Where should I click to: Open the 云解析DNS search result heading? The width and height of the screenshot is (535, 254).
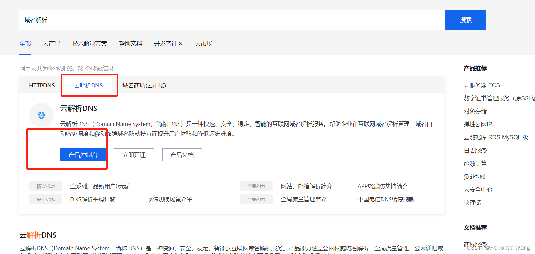(38, 235)
